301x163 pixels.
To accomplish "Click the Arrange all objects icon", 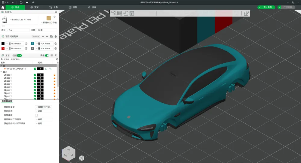I will [x=132, y=13].
